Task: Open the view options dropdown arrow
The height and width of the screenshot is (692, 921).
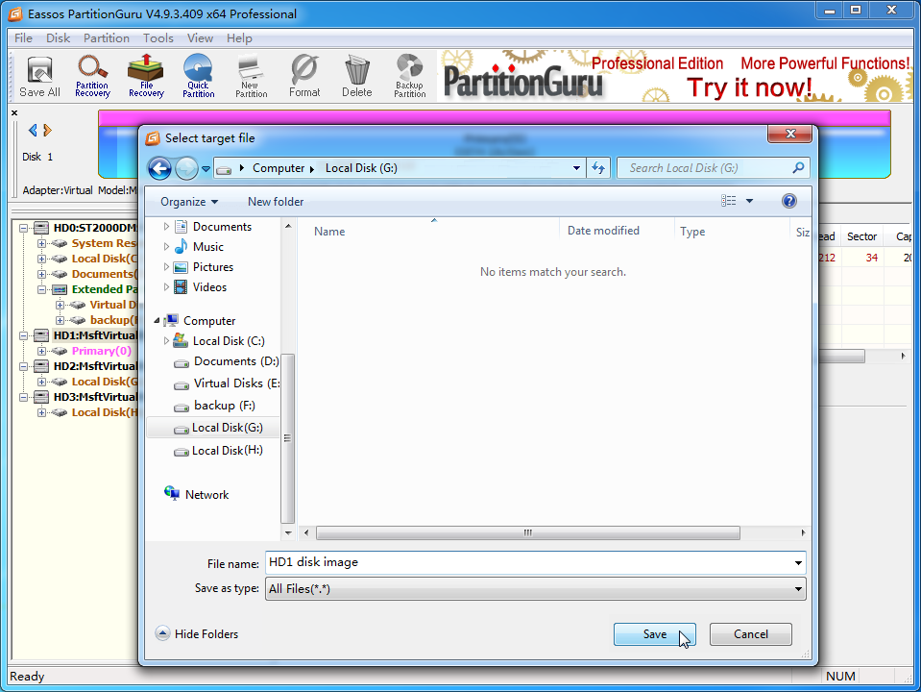Action: pos(749,201)
